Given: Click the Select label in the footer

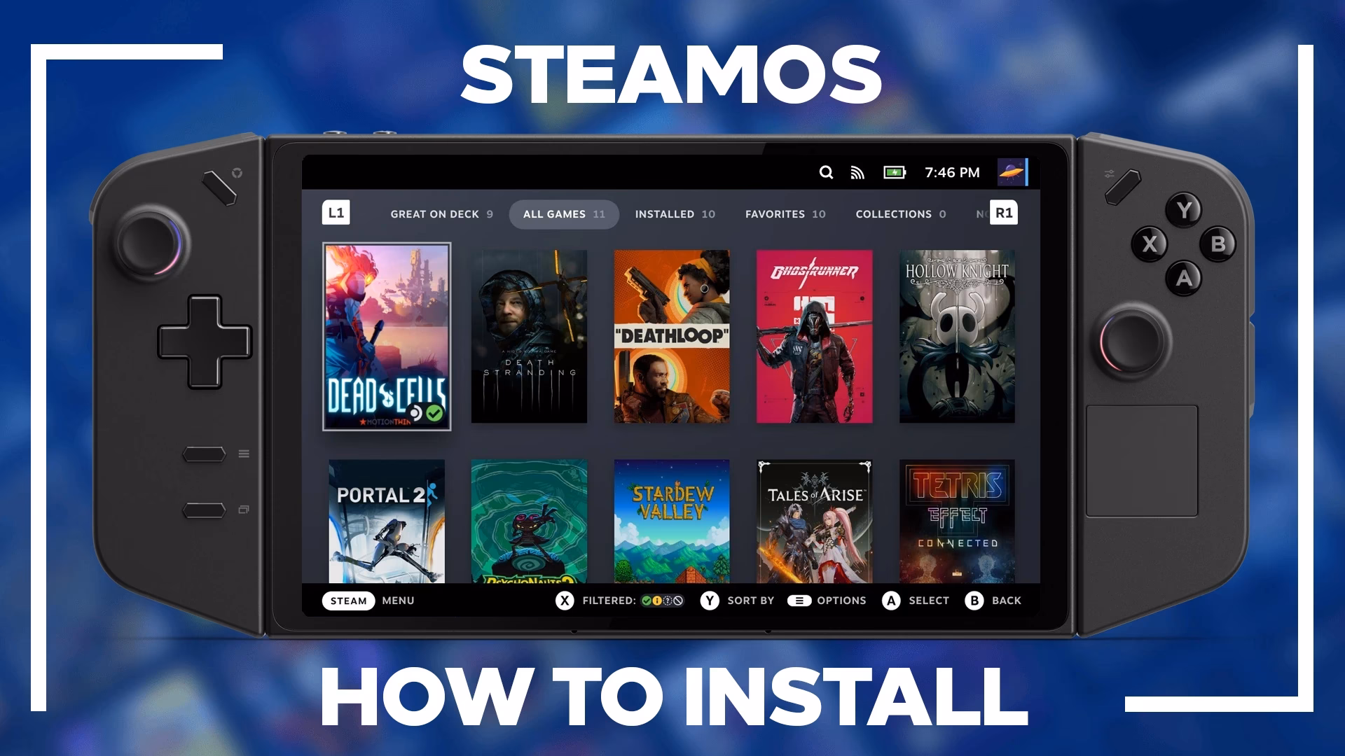Looking at the screenshot, I should coord(929,601).
